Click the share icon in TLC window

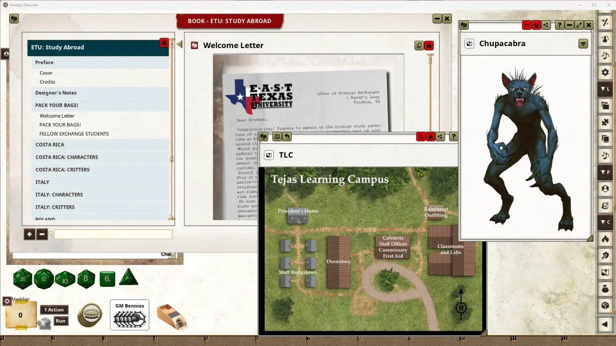point(440,136)
